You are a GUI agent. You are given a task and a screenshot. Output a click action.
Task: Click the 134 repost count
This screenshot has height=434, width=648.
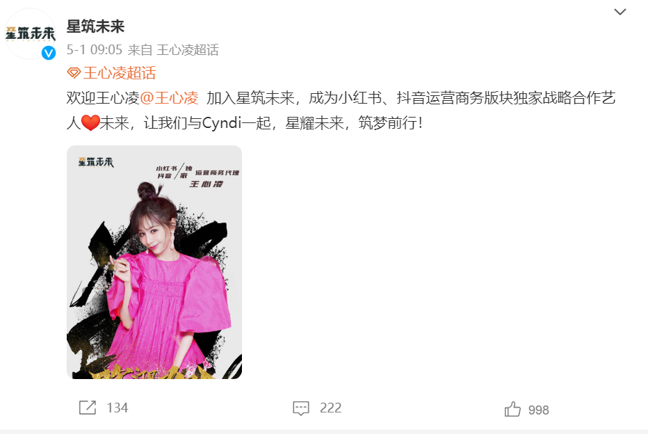pos(118,408)
